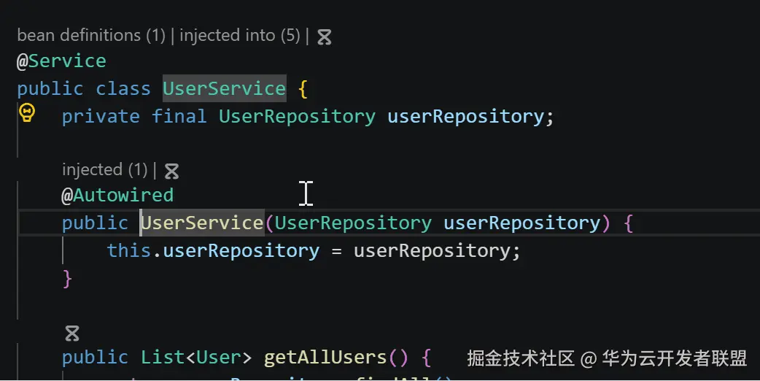Click the @Service annotation
Screen dimensions: 760x381
61,61
